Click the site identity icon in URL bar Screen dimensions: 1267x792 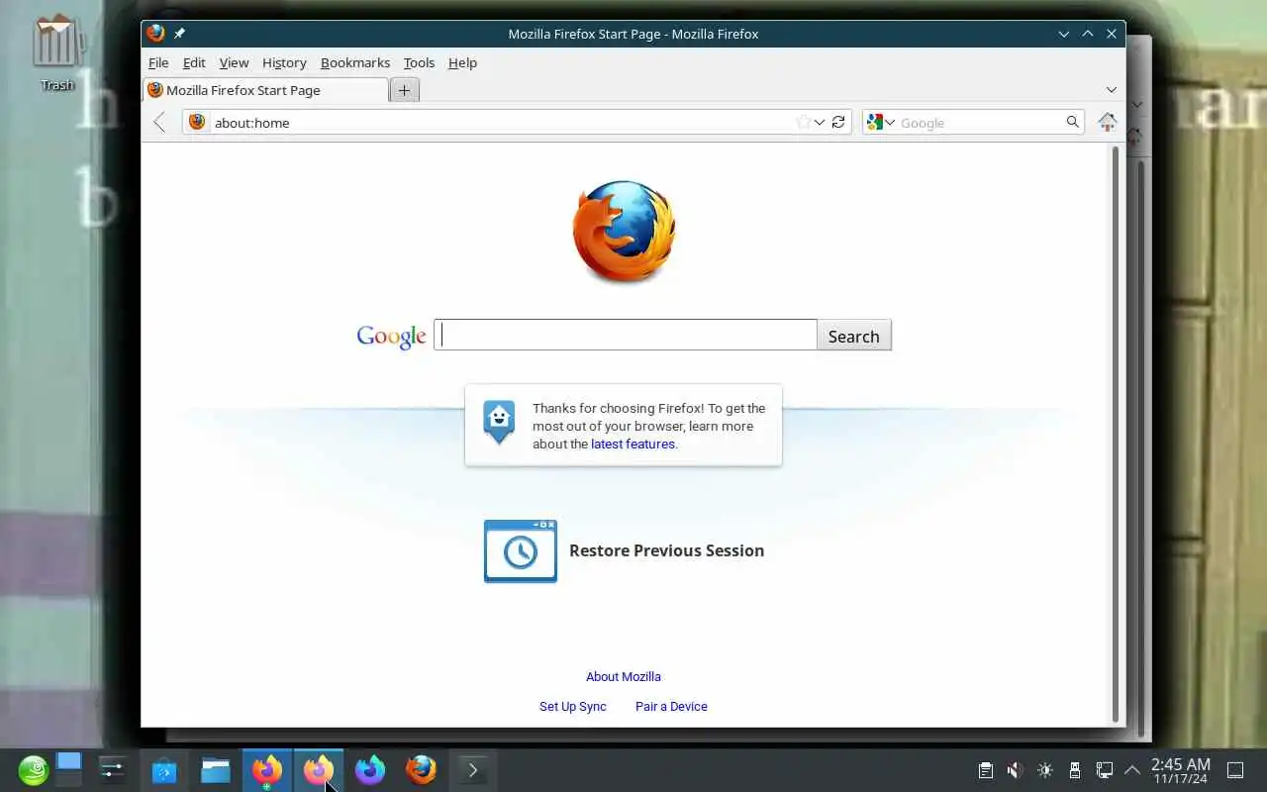tap(197, 122)
